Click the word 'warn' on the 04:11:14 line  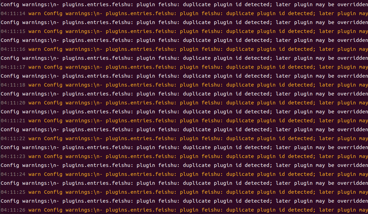point(34,13)
